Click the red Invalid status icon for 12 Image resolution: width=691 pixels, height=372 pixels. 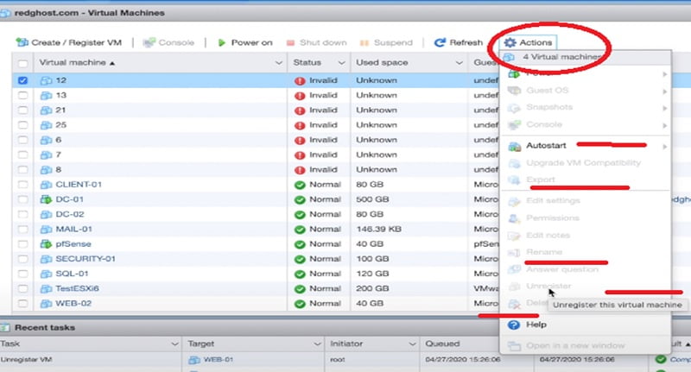tap(300, 80)
